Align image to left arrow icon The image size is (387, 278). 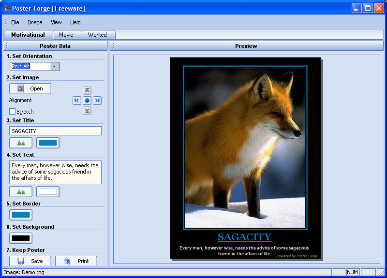pyautogui.click(x=77, y=101)
